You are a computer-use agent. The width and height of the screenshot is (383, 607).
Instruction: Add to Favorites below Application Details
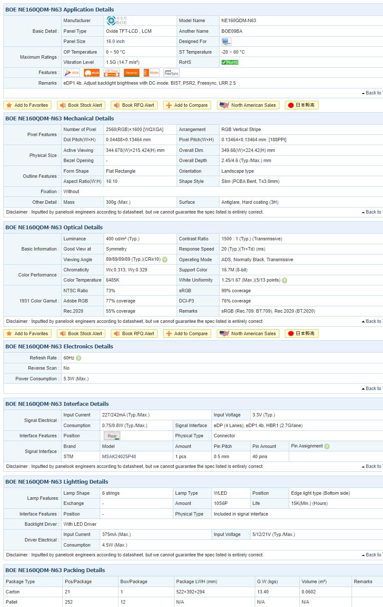[x=27, y=105]
